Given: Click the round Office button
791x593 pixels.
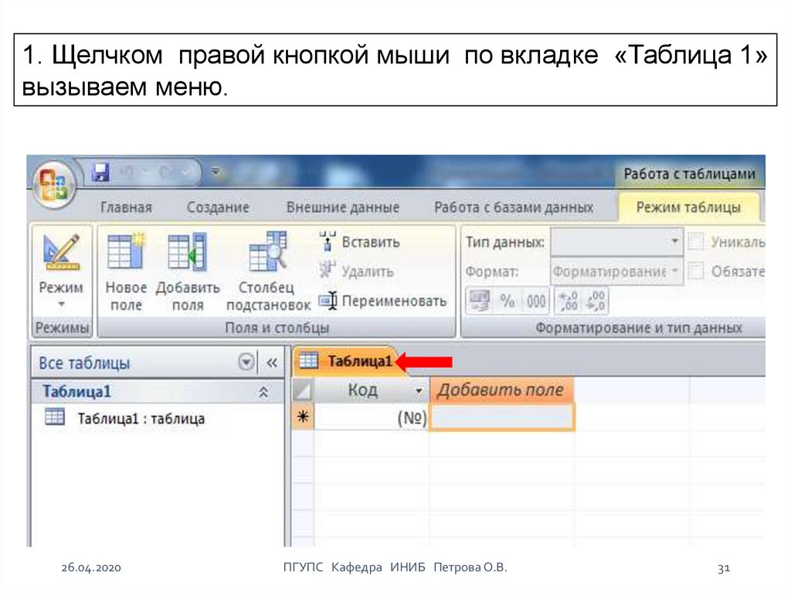Looking at the screenshot, I should [53, 186].
